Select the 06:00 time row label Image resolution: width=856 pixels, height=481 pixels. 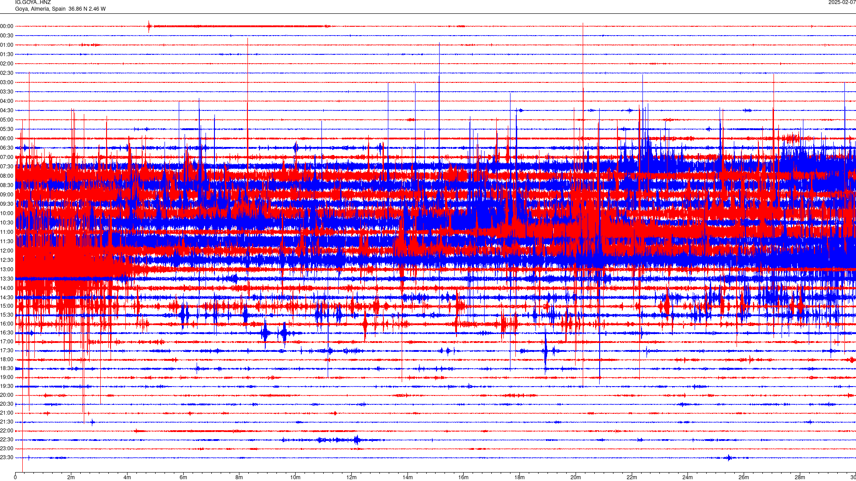(7, 139)
